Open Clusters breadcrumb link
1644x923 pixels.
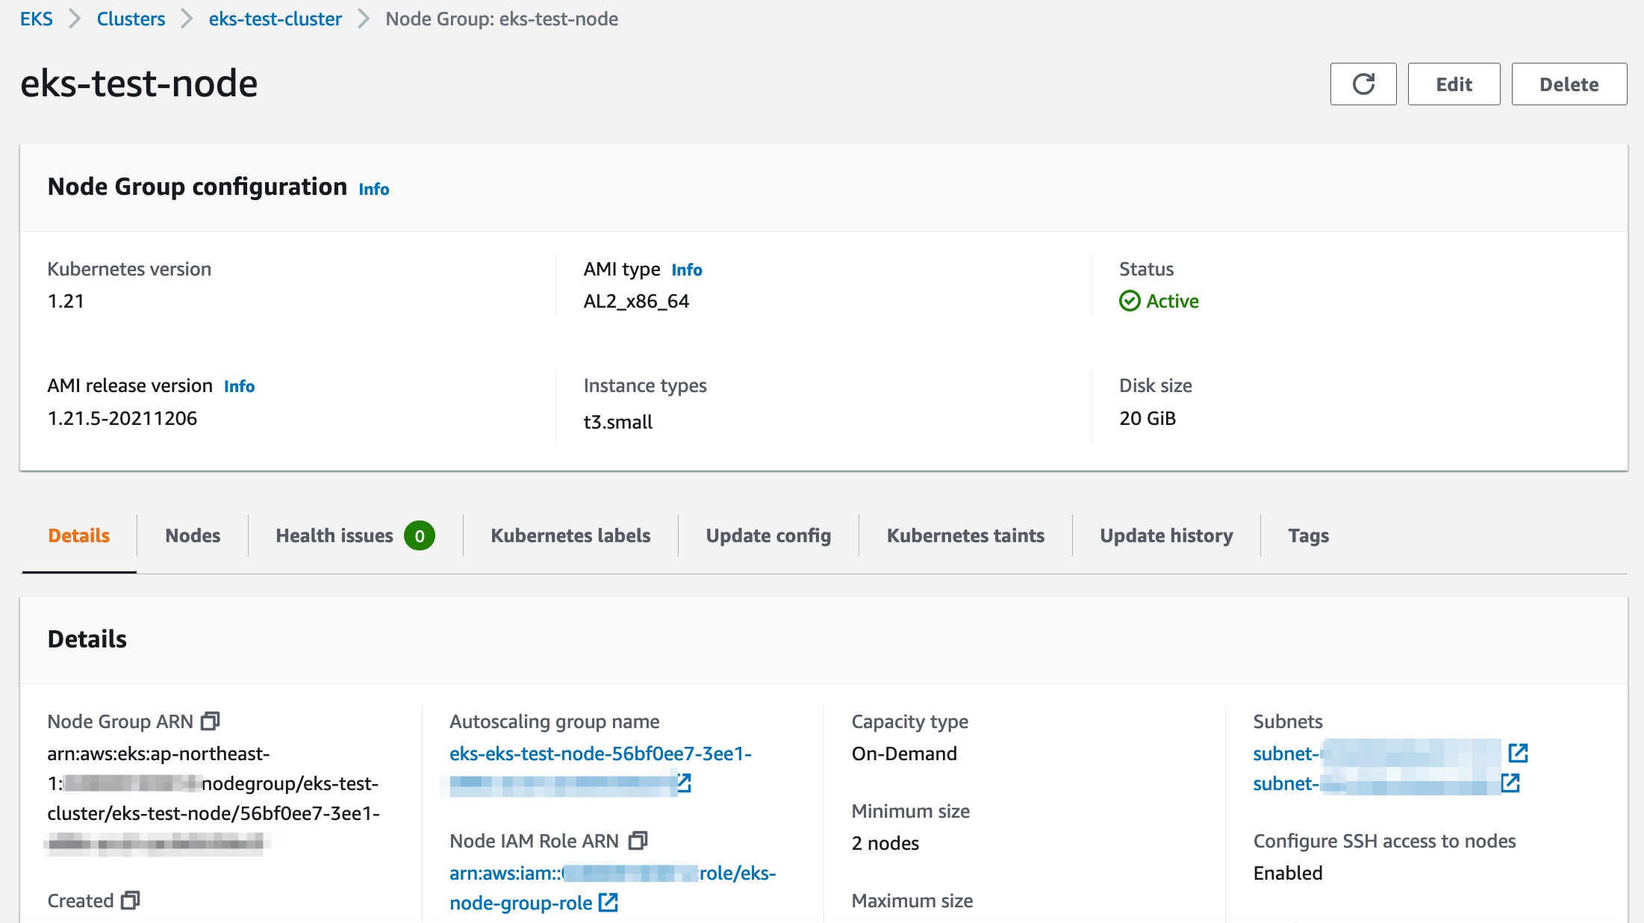[x=131, y=19]
